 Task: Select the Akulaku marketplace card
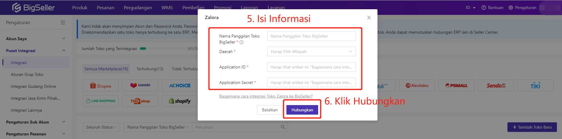point(417,85)
